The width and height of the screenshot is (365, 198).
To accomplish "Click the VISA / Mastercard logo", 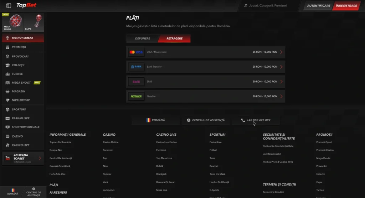I will (136, 52).
